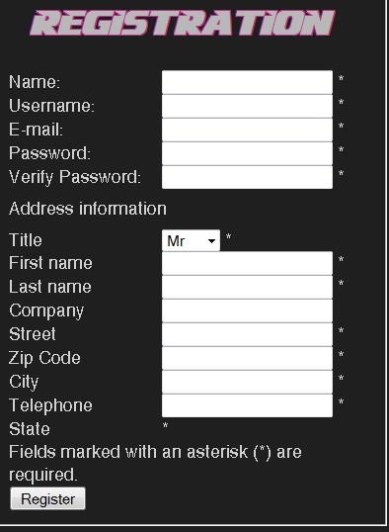Screen dimensions: 389x532
Task: Click the Address information heading
Action: click(88, 209)
